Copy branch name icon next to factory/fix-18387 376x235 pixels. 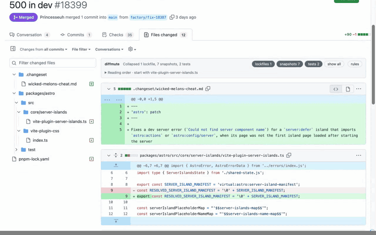[172, 17]
